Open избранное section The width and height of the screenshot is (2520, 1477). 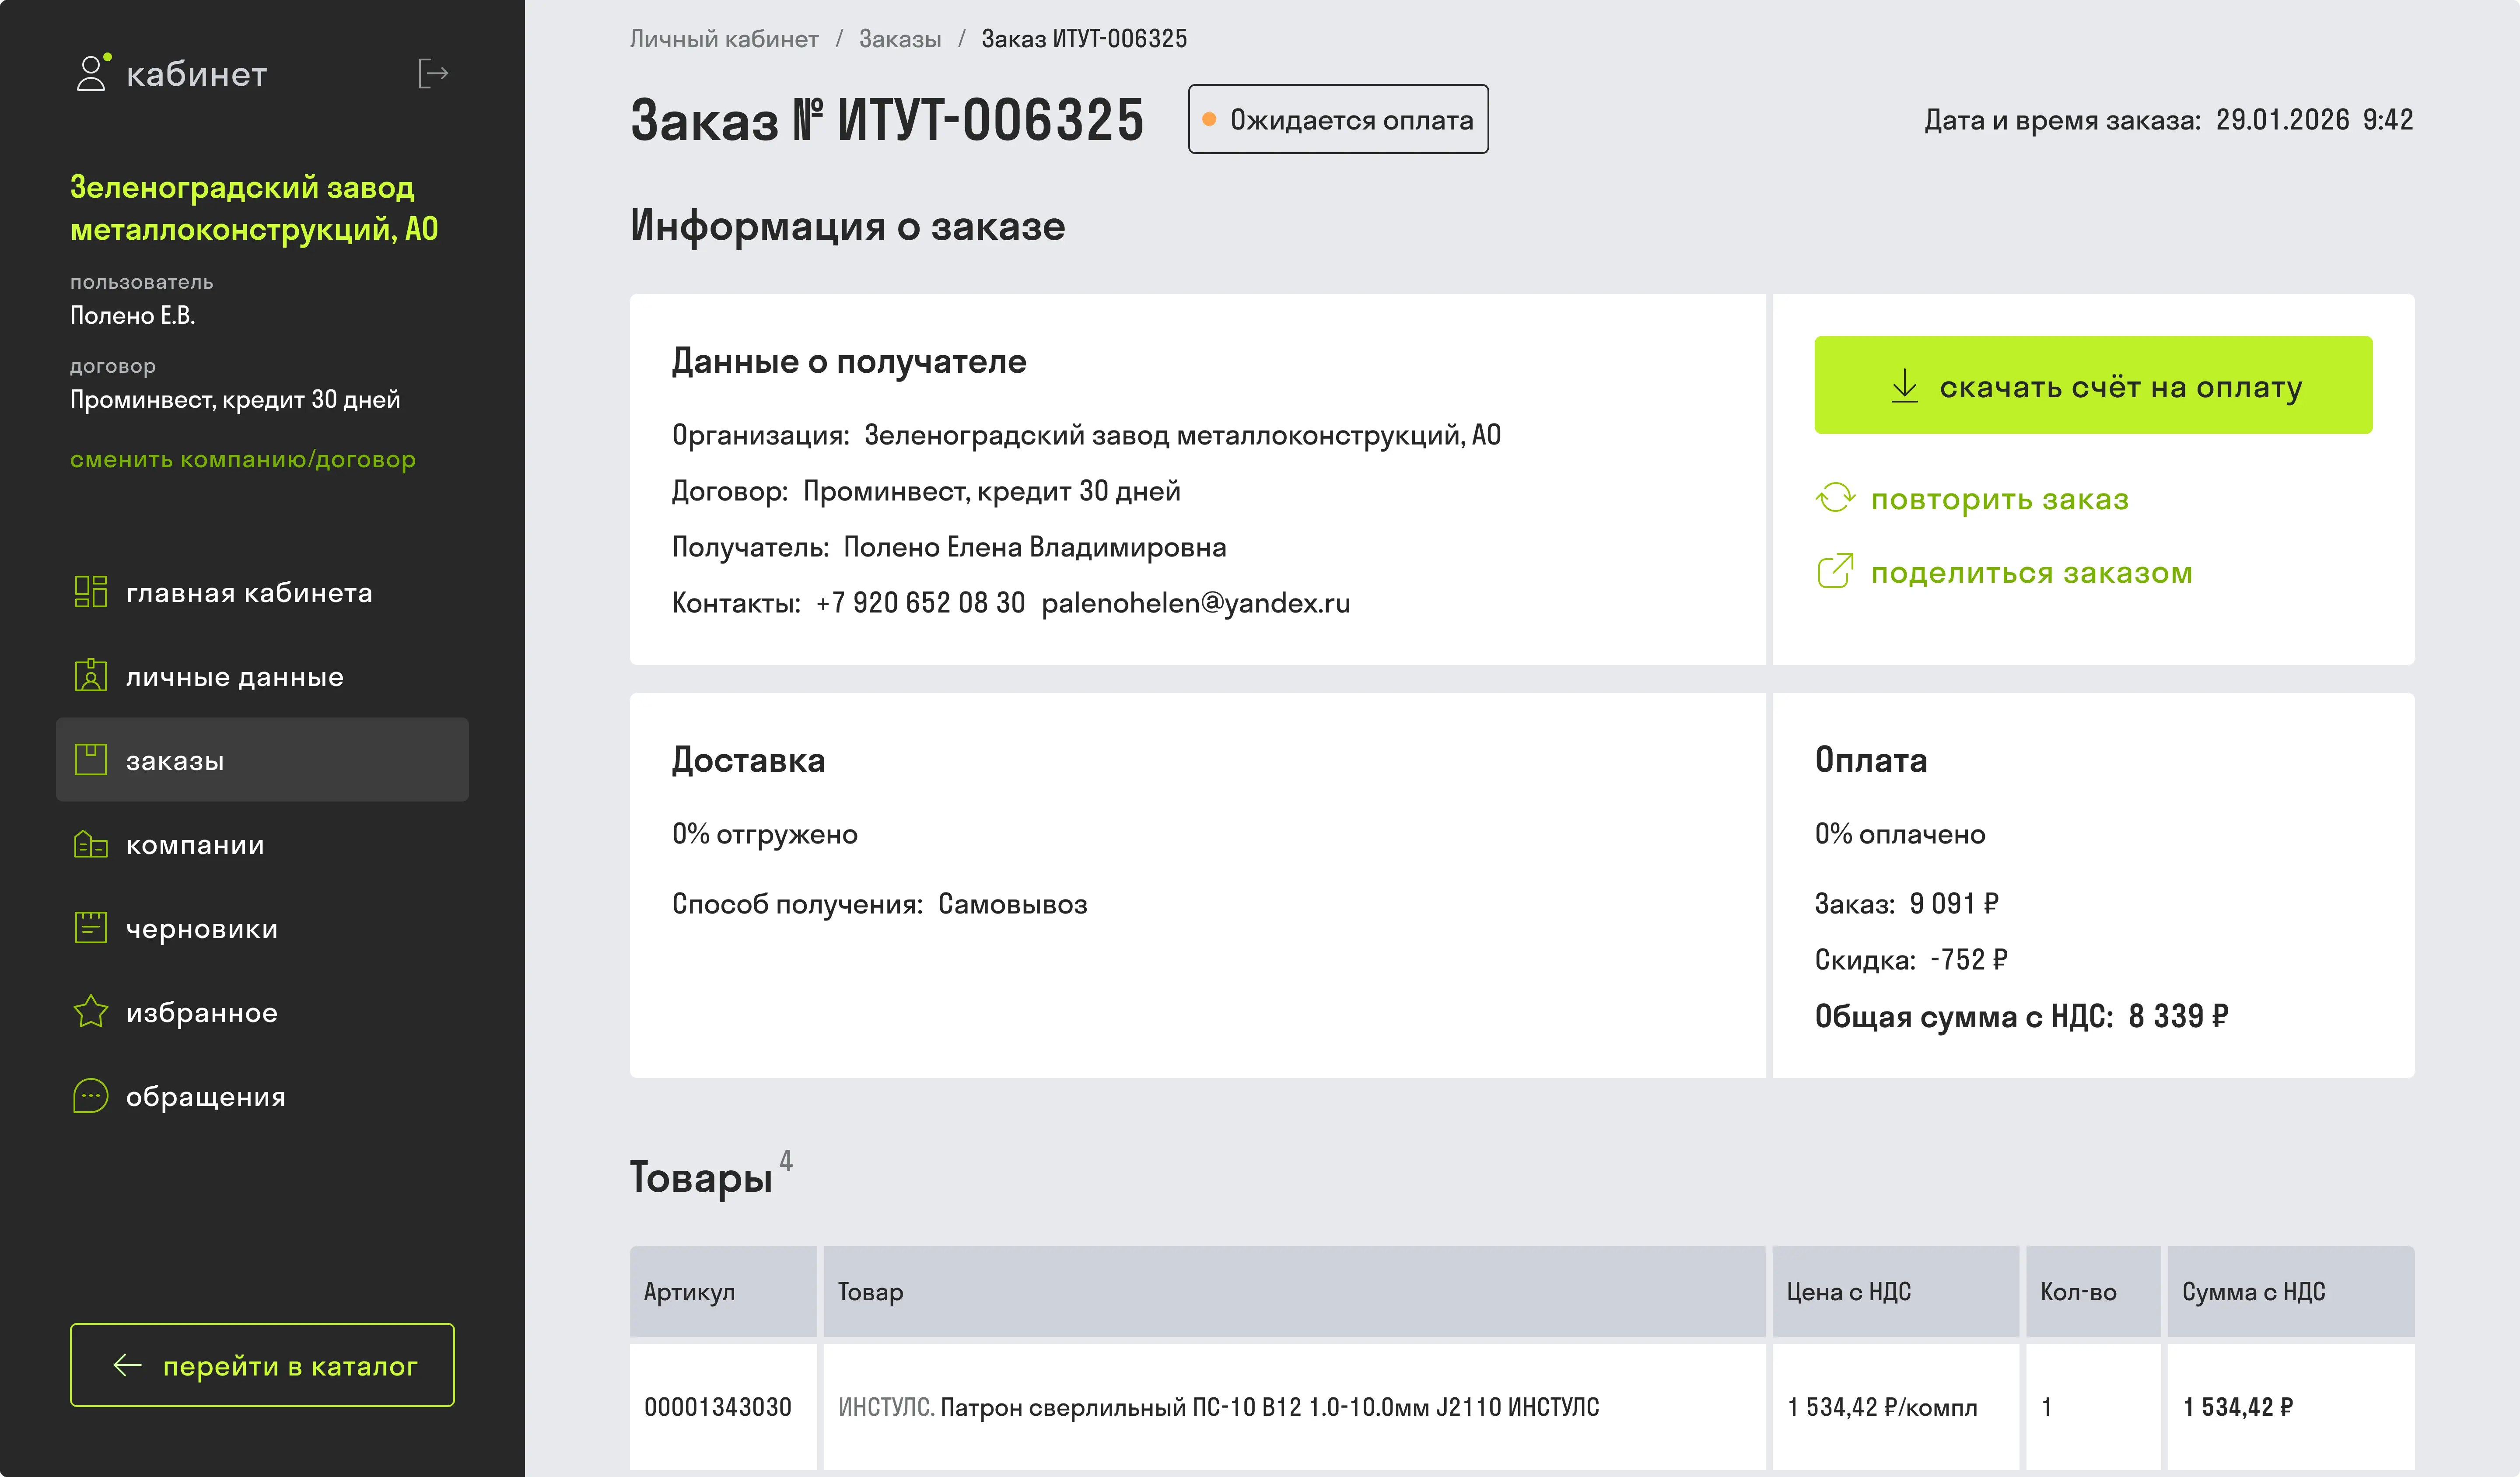click(x=262, y=1012)
